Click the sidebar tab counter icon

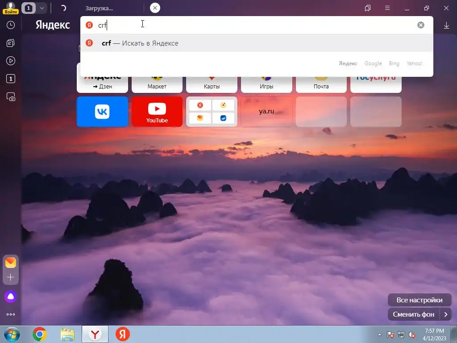coord(11,79)
